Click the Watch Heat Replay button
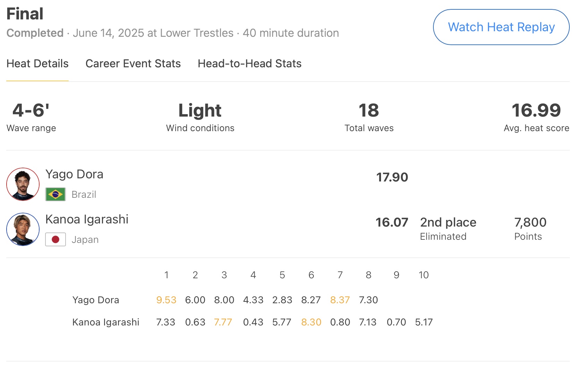The width and height of the screenshot is (576, 365). (501, 27)
